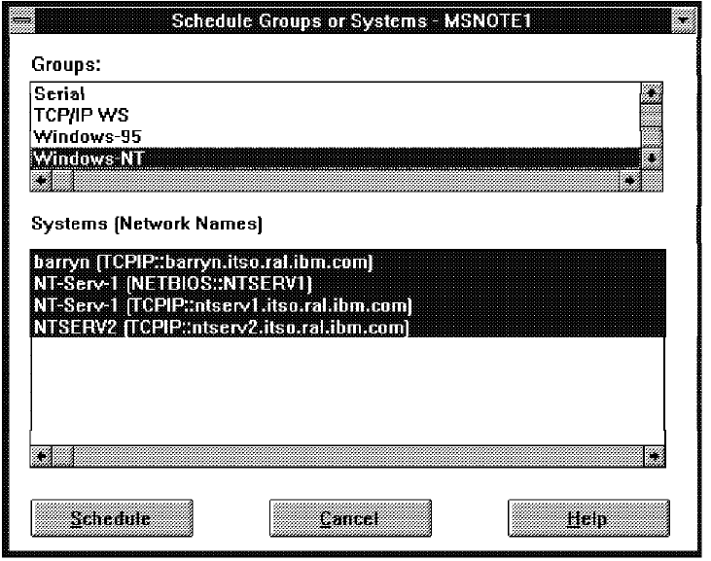The image size is (711, 561).
Task: Click the title bar minimize arrow
Action: tap(684, 20)
